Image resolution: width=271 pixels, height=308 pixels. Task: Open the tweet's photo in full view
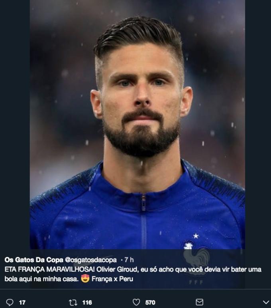(x=137, y=120)
